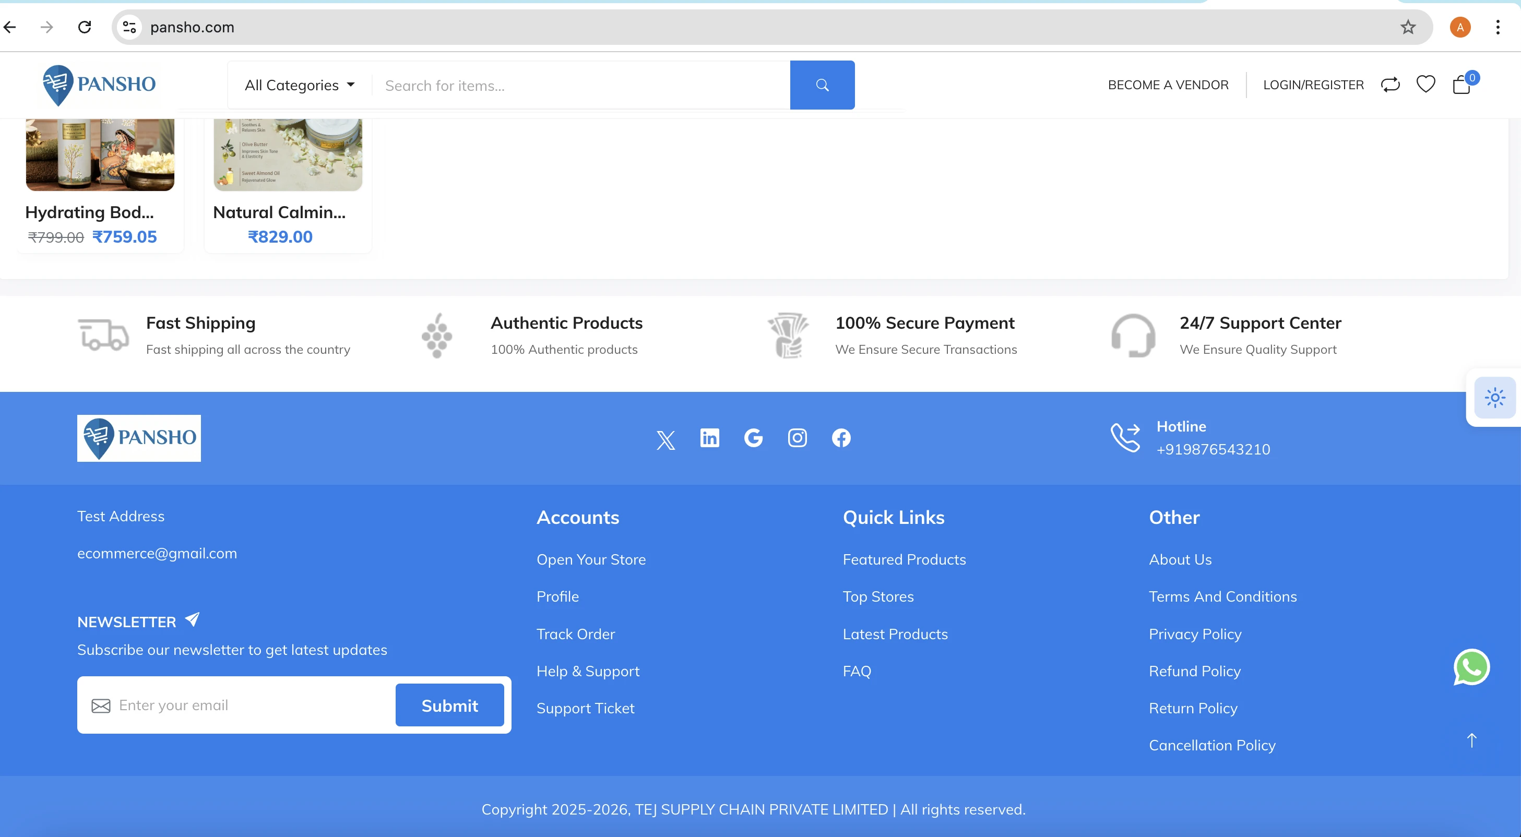Toggle the light/dark theme sun switch

pos(1494,398)
